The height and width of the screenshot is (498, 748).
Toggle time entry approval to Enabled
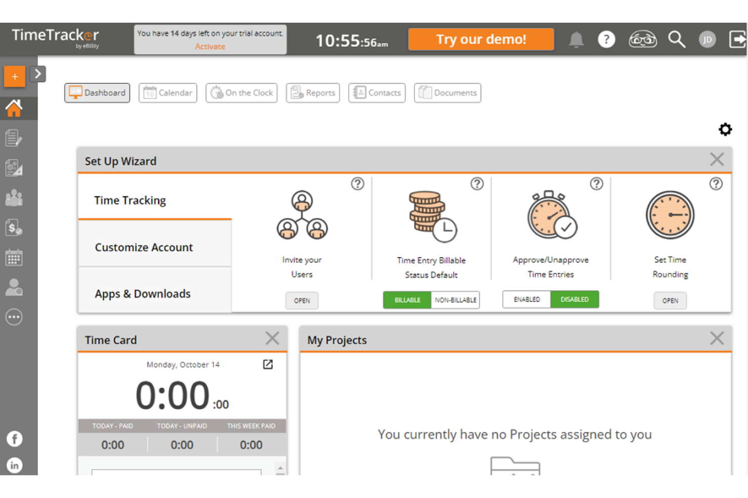(527, 299)
